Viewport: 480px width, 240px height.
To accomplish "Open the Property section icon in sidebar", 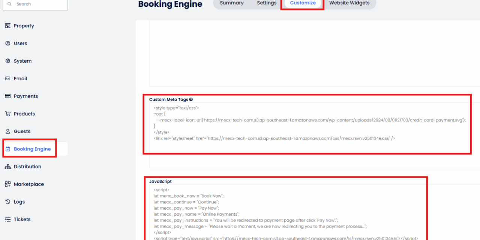I will coord(8,25).
